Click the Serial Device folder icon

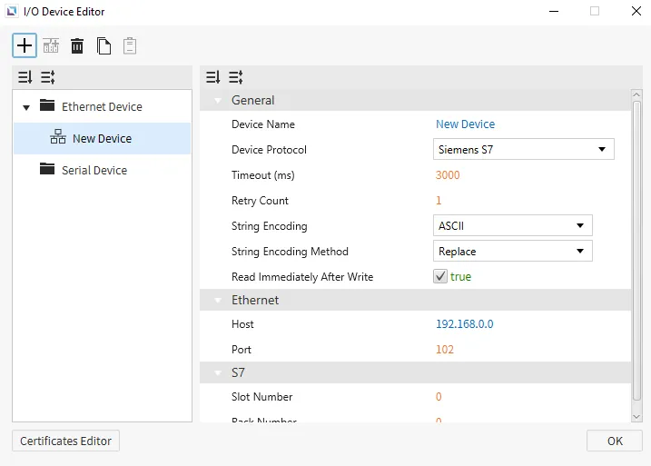coord(47,169)
